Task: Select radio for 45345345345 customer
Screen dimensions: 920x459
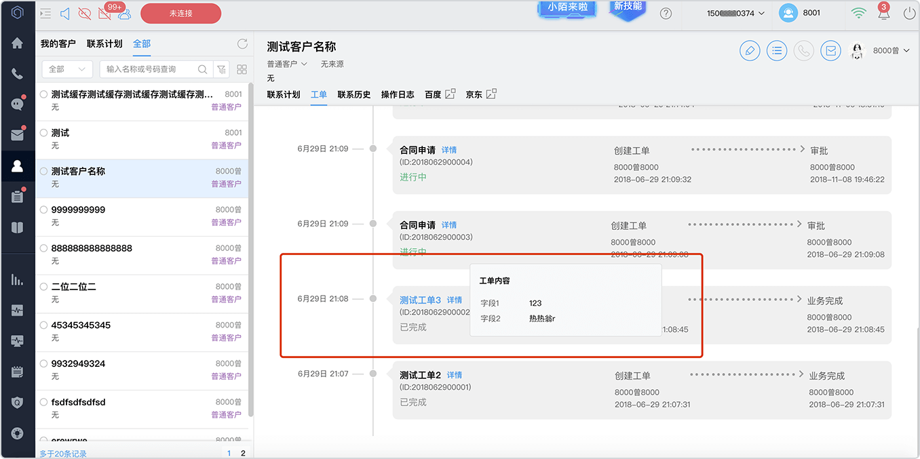Action: point(43,325)
